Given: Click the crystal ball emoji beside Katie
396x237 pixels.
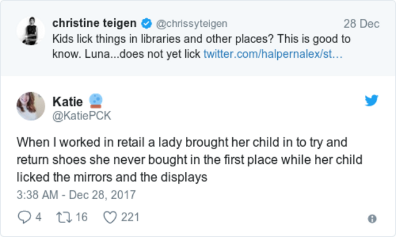Looking at the screenshot, I should tap(96, 101).
